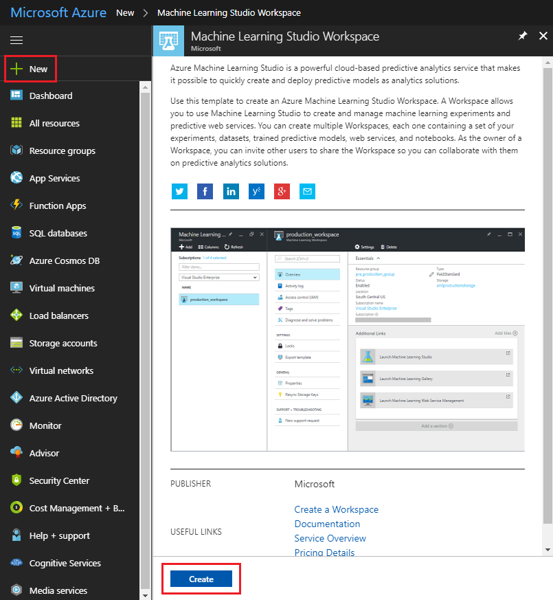The width and height of the screenshot is (553, 600).
Task: Collapse the sidebar with the hamburger menu
Action: pos(16,39)
